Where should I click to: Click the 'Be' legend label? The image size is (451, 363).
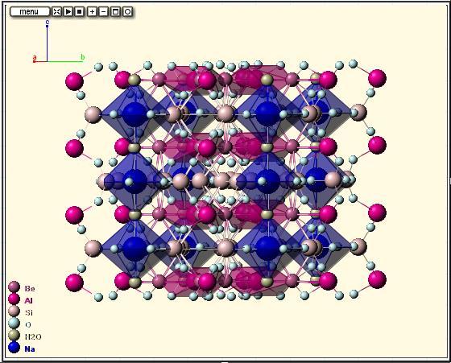click(30, 288)
